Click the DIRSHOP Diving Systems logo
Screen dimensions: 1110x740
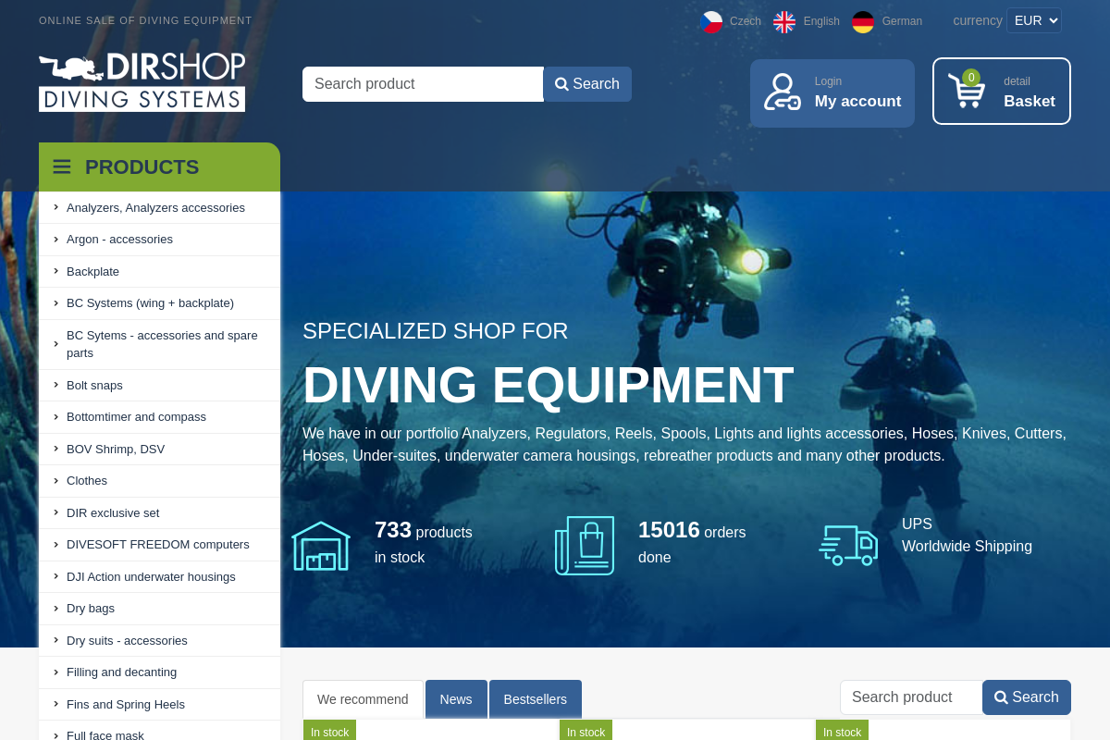pos(142,81)
